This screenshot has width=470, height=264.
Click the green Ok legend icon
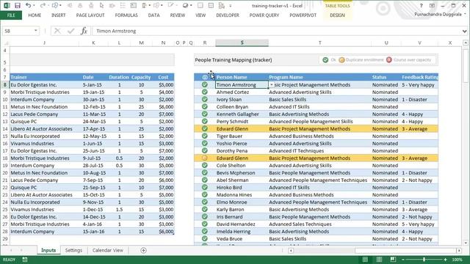click(325, 60)
